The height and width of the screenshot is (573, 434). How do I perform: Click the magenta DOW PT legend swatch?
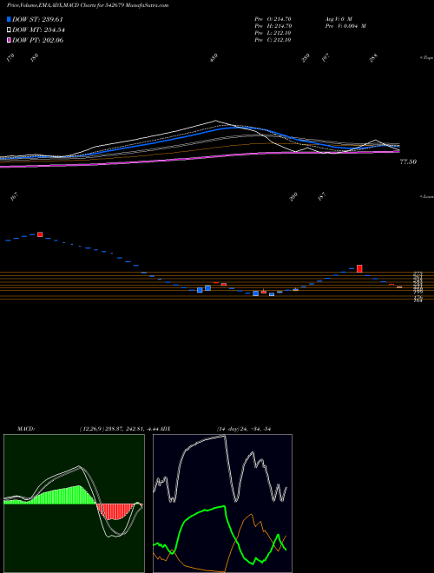click(x=9, y=40)
